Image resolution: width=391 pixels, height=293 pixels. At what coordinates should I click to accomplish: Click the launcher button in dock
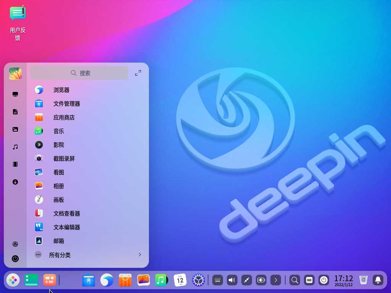[x=13, y=280]
